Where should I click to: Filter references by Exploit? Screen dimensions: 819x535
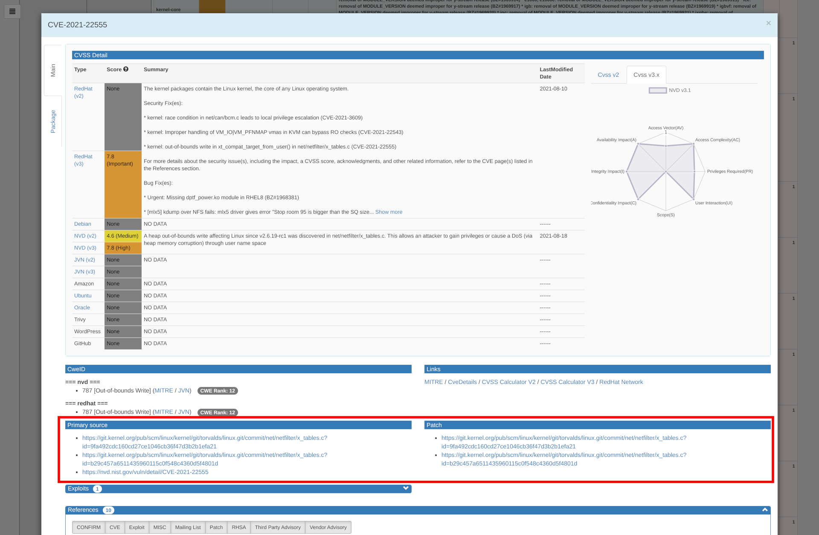137,527
